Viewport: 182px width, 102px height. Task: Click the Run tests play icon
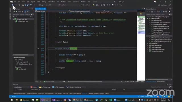click(x=16, y=12)
